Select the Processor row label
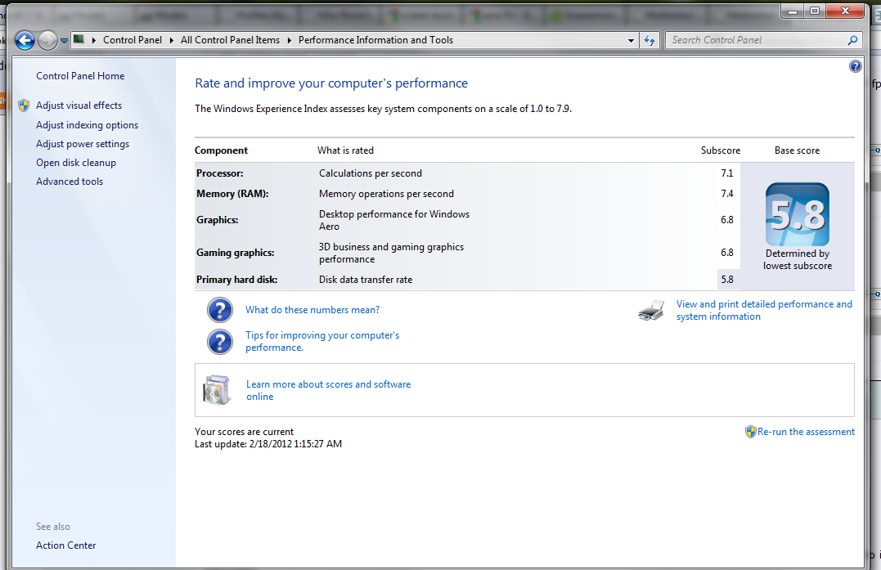881x570 pixels. click(220, 173)
